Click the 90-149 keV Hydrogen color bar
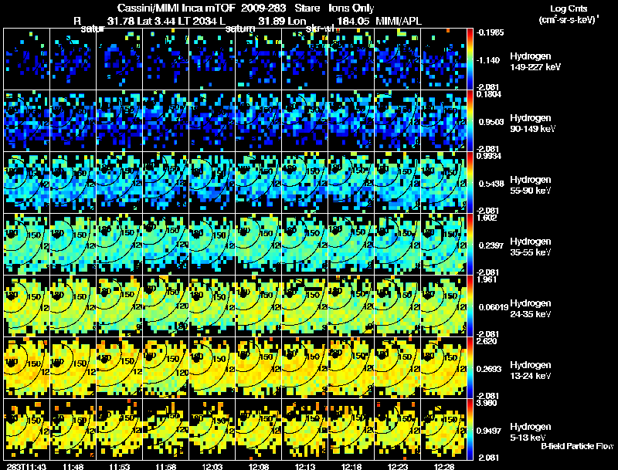 [470, 120]
